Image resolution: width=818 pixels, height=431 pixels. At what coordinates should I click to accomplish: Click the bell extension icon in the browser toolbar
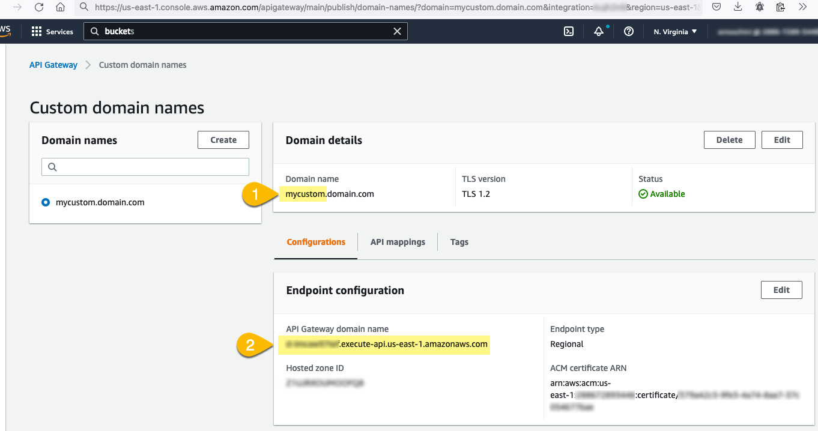759,7
